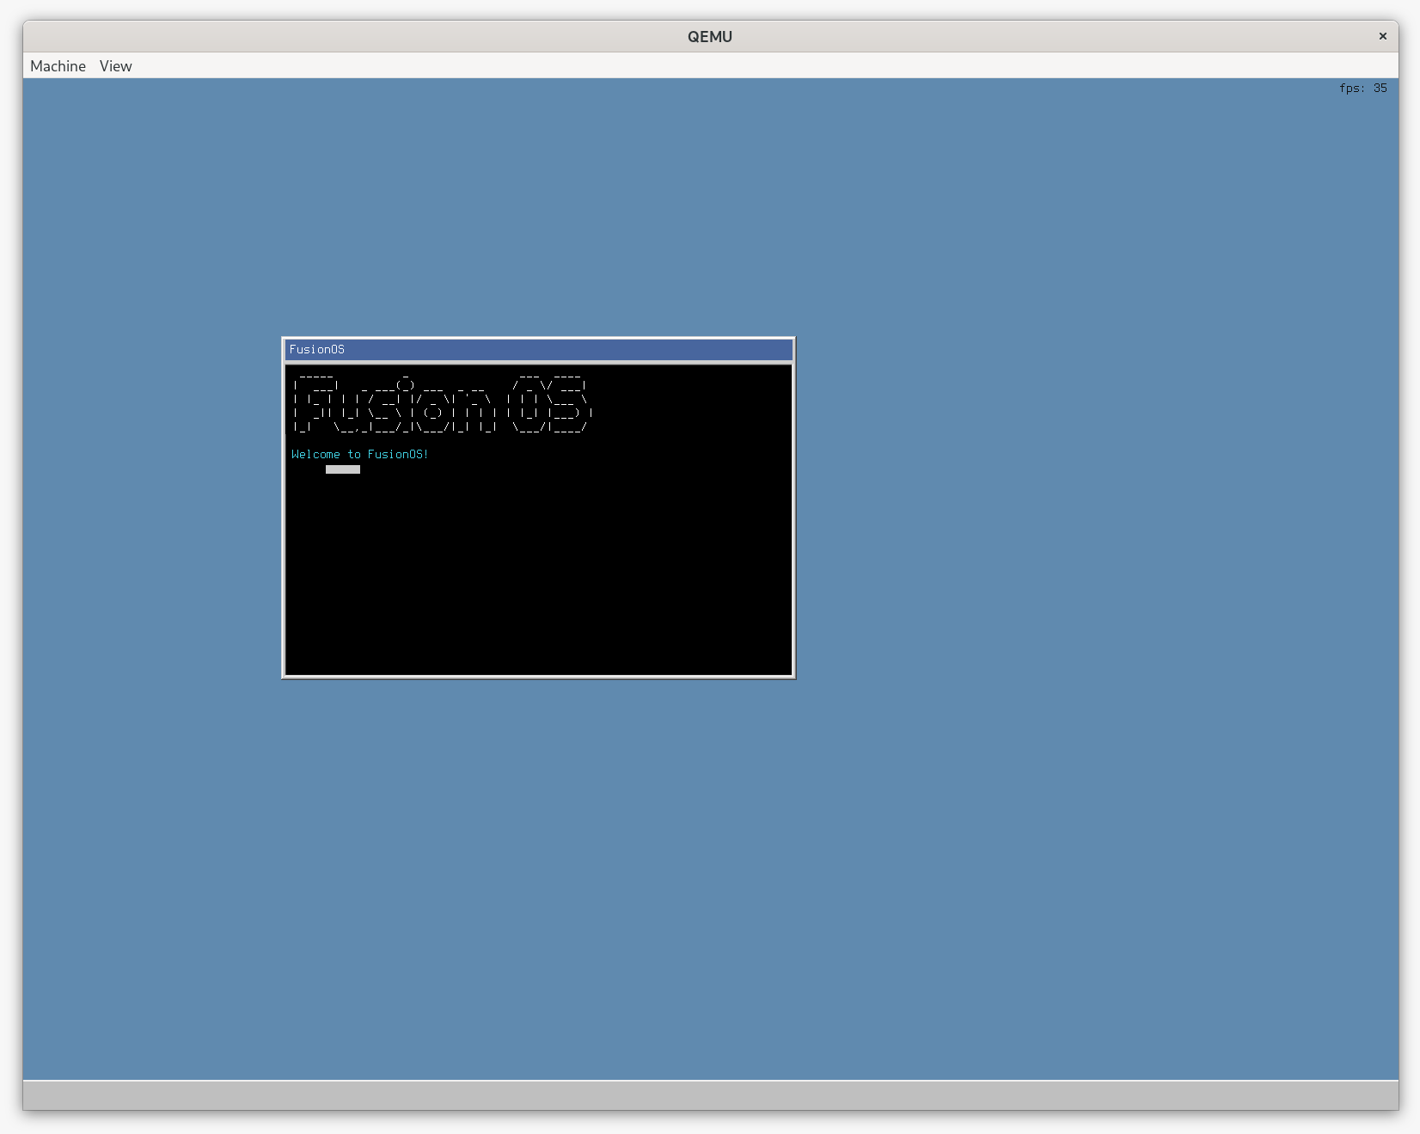Open the Machine menu
The height and width of the screenshot is (1134, 1420).
coord(58,66)
